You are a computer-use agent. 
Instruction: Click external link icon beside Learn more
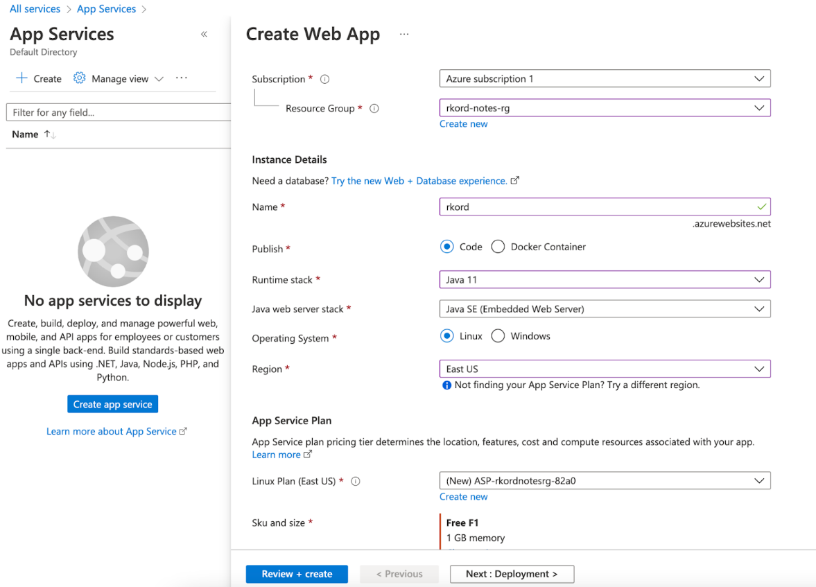point(308,455)
